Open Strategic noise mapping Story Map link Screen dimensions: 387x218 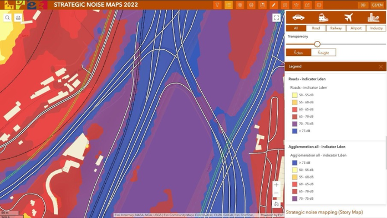[x=324, y=212]
